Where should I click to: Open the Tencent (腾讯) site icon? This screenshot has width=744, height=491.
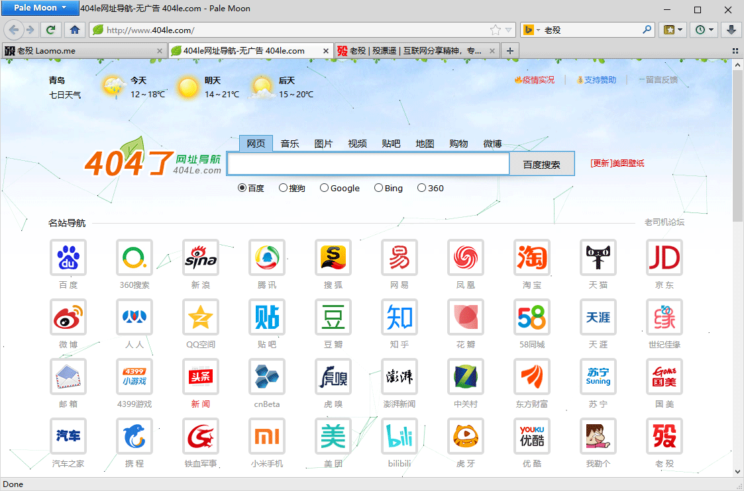[267, 257]
